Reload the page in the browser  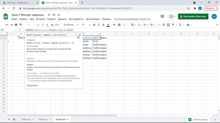click(14, 8)
